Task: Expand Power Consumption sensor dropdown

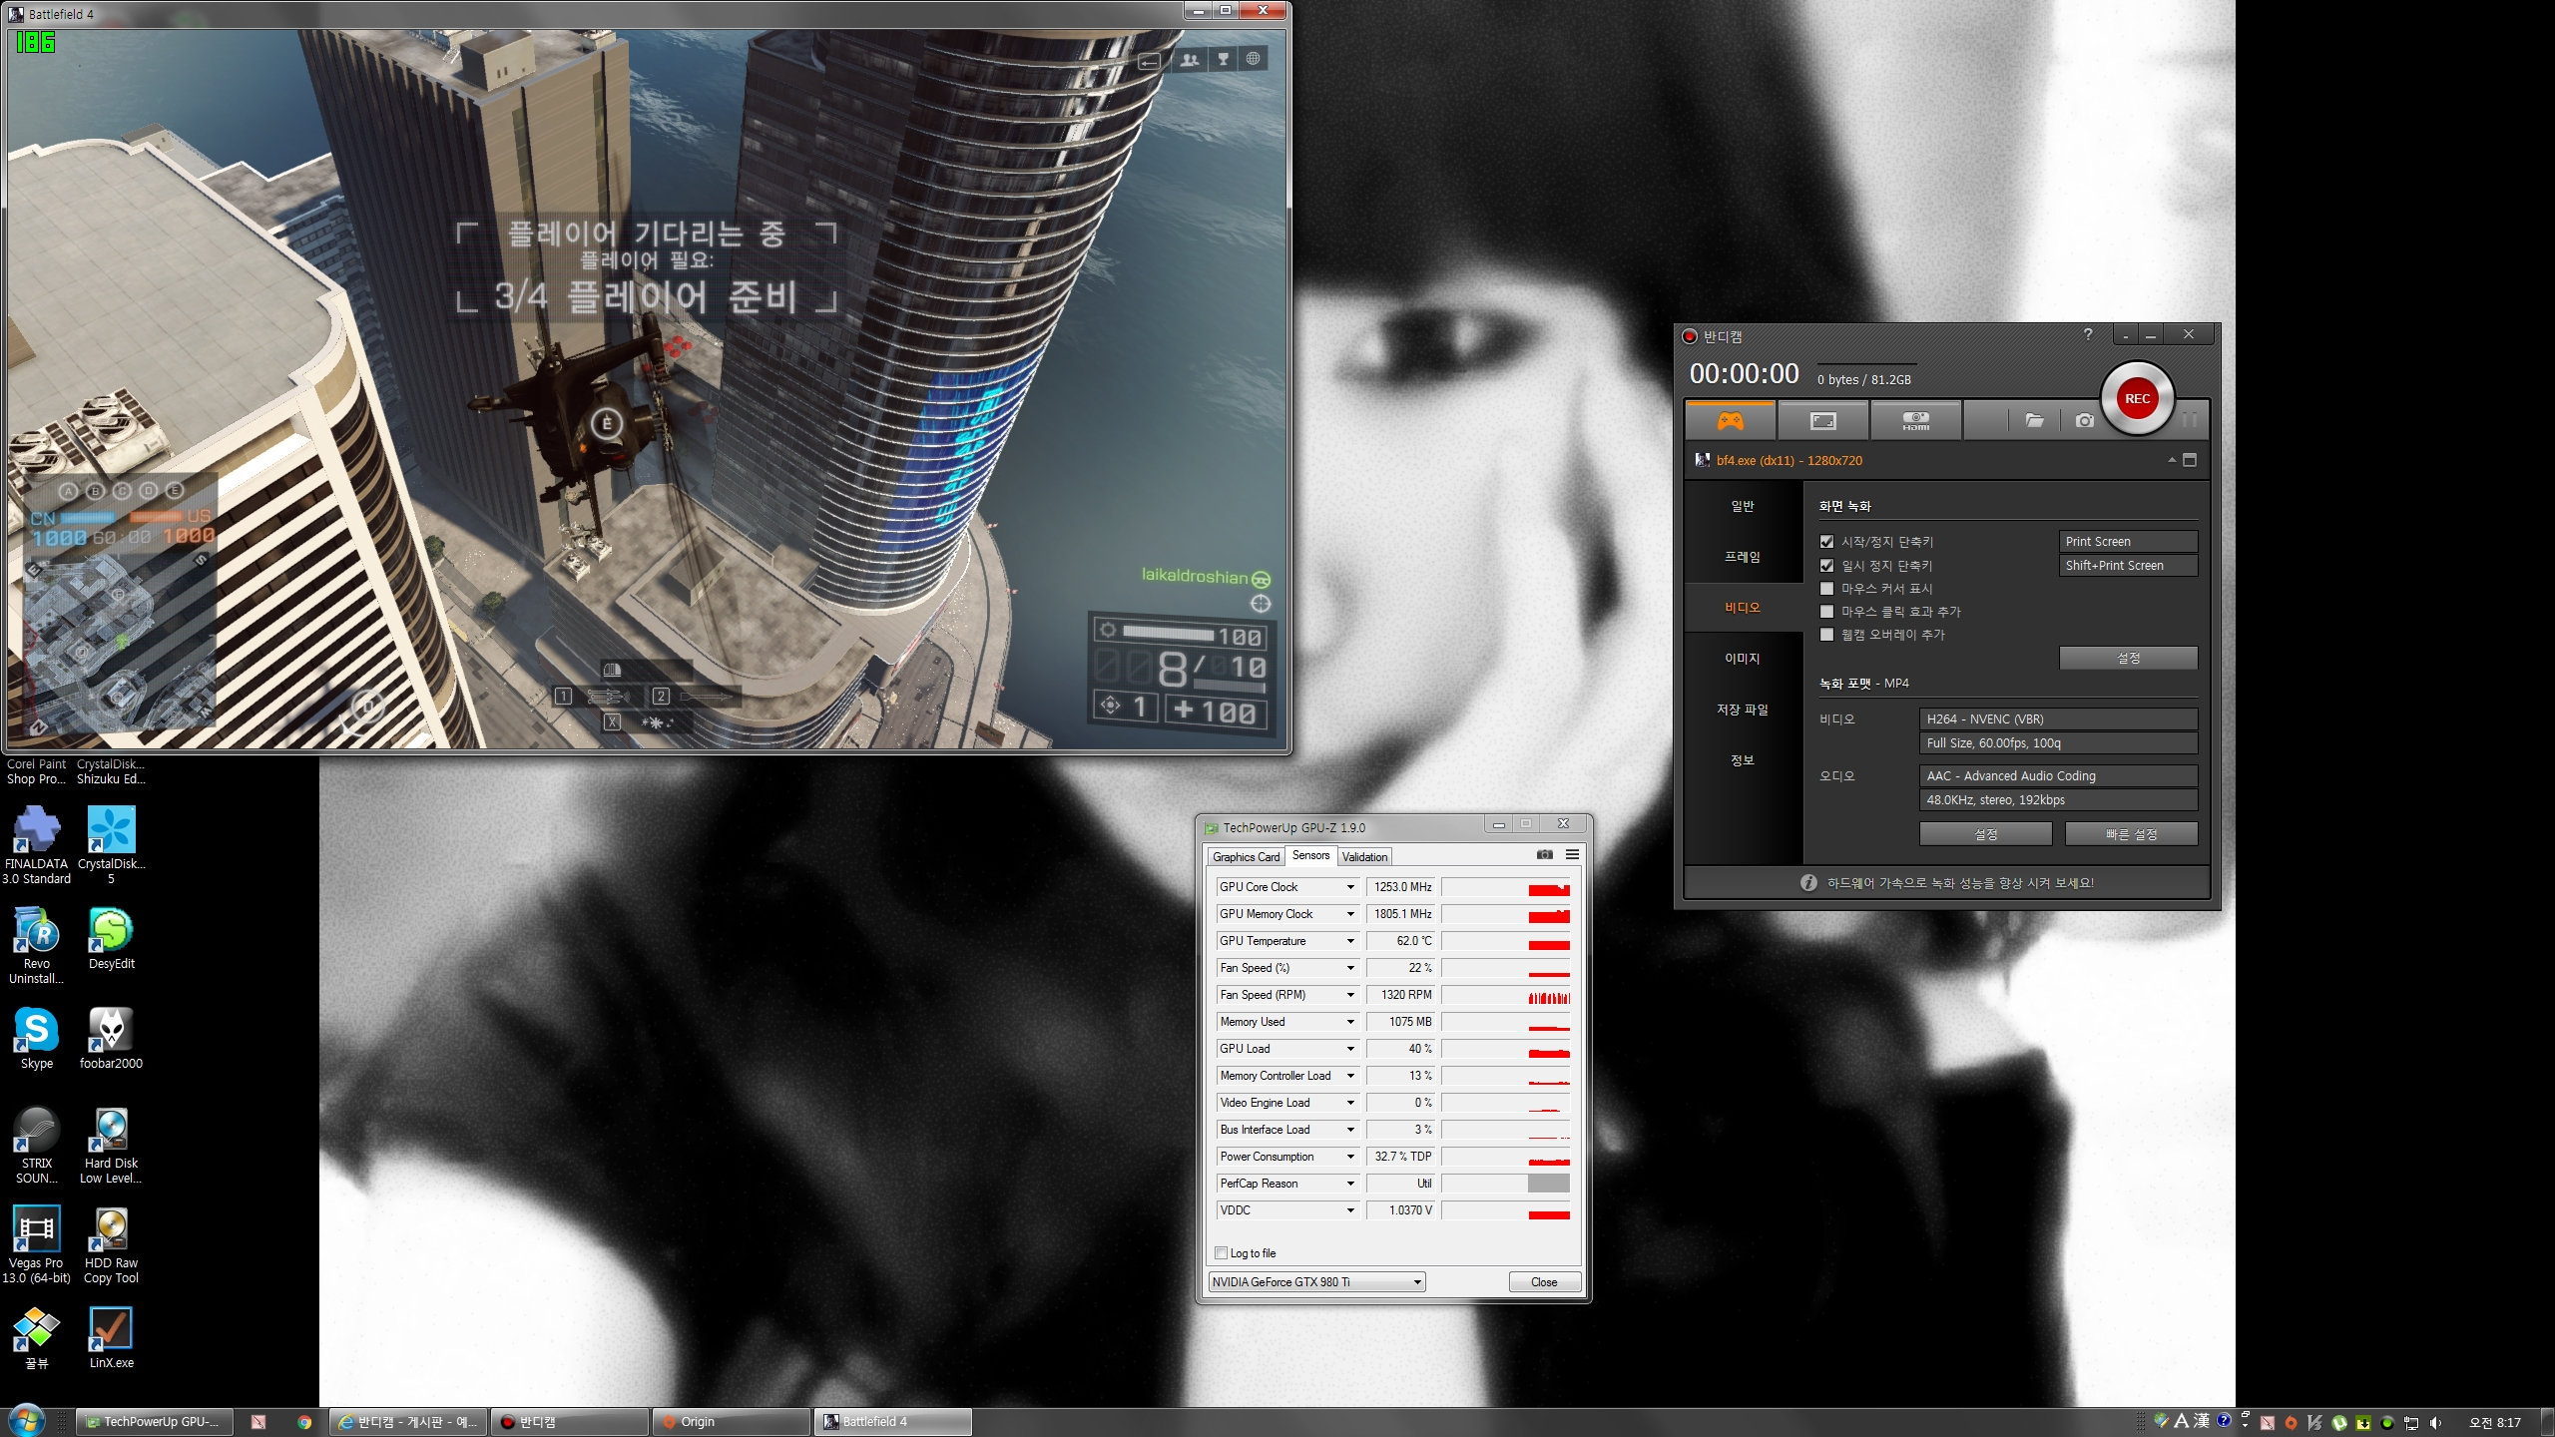Action: [x=1350, y=1157]
